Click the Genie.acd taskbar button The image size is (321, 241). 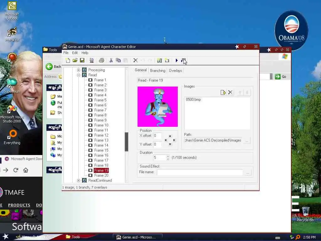click(x=138, y=237)
